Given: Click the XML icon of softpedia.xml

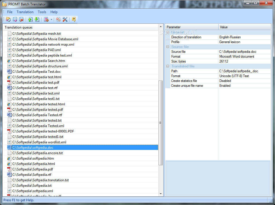Looking at the screenshot, I should [x=9, y=191].
